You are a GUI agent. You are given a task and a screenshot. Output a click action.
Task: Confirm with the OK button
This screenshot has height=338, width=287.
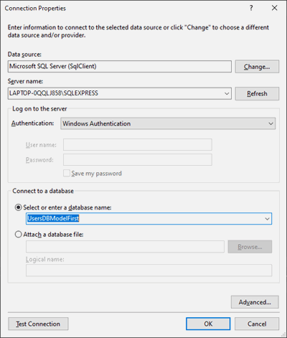tap(208, 324)
